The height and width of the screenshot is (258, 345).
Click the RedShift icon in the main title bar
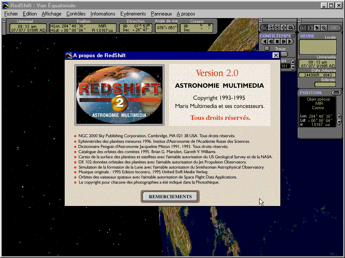[x=6, y=5]
